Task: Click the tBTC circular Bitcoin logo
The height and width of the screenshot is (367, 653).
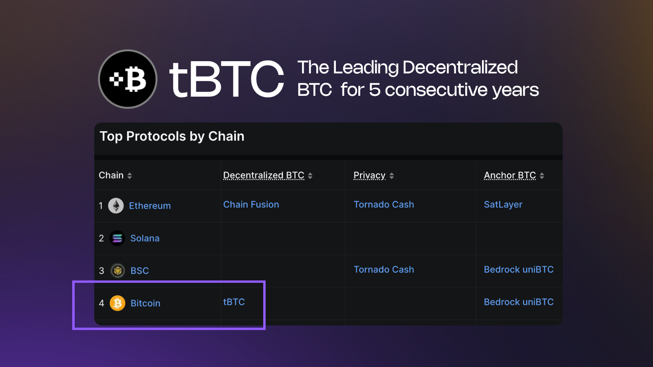Action: tap(127, 79)
